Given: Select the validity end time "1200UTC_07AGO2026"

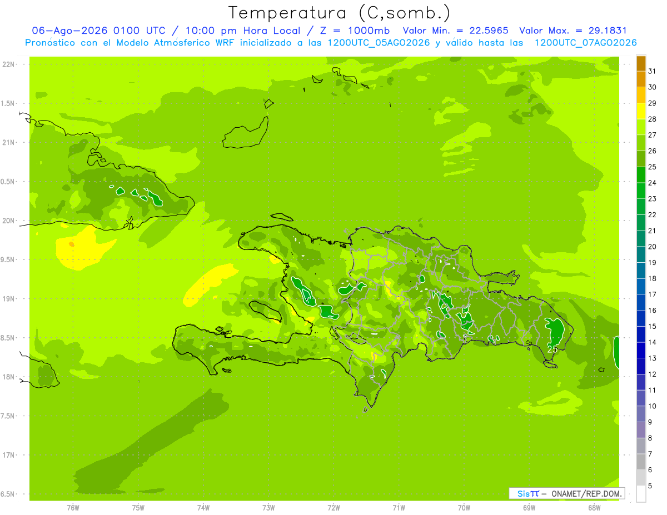Looking at the screenshot, I should pos(585,43).
